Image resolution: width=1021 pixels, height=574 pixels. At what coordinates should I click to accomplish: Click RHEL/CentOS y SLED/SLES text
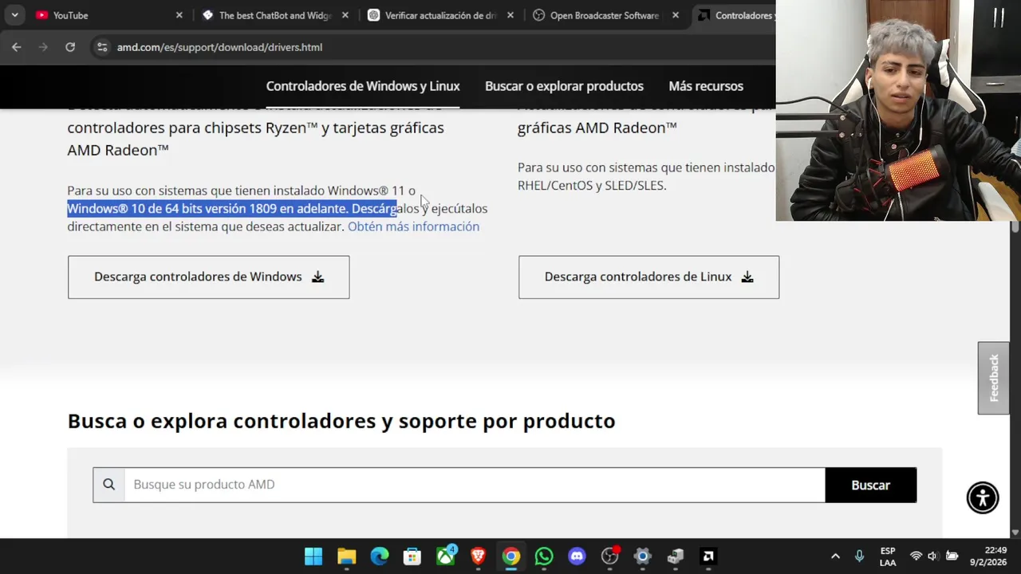pos(592,185)
